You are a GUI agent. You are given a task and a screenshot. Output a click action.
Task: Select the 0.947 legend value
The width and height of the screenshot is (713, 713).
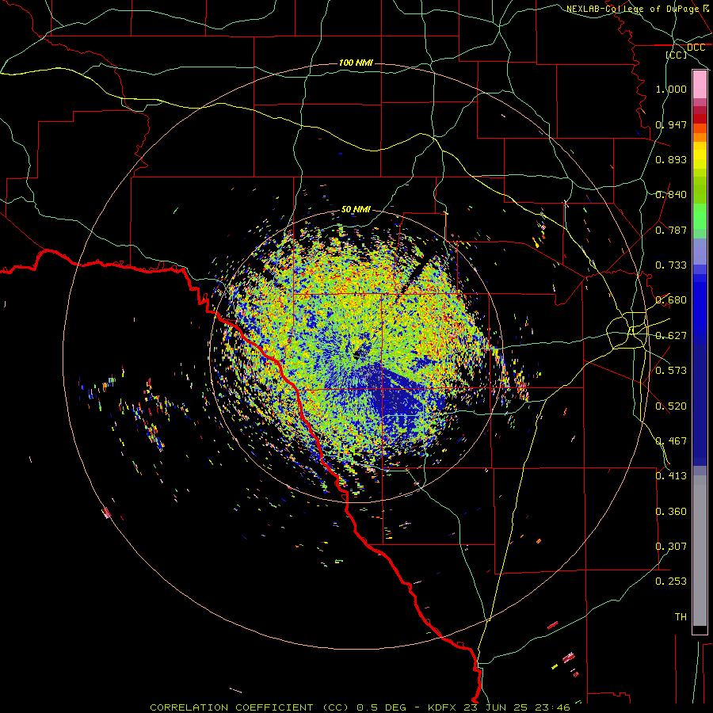coord(671,124)
